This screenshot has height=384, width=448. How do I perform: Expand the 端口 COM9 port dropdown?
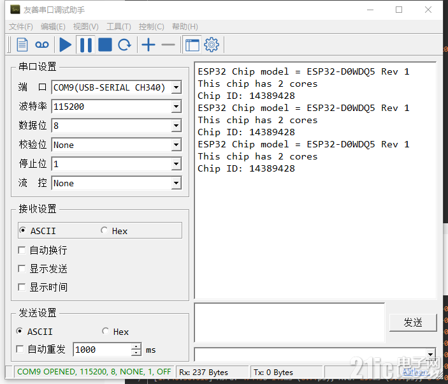coord(177,87)
